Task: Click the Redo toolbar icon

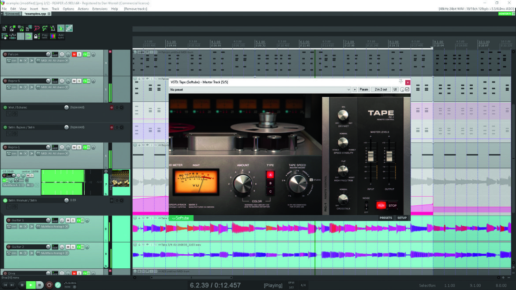Action: click(45, 29)
